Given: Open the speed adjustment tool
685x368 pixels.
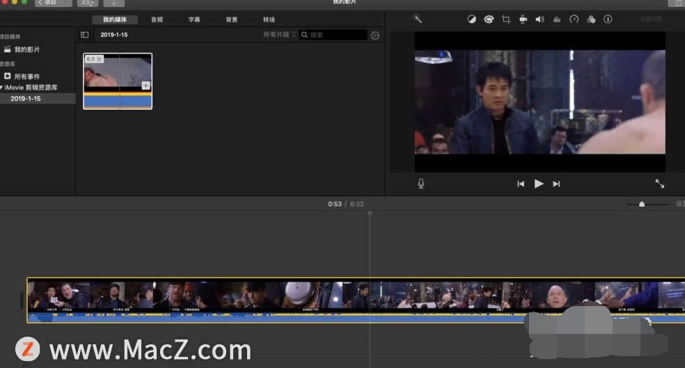Looking at the screenshot, I should [574, 19].
